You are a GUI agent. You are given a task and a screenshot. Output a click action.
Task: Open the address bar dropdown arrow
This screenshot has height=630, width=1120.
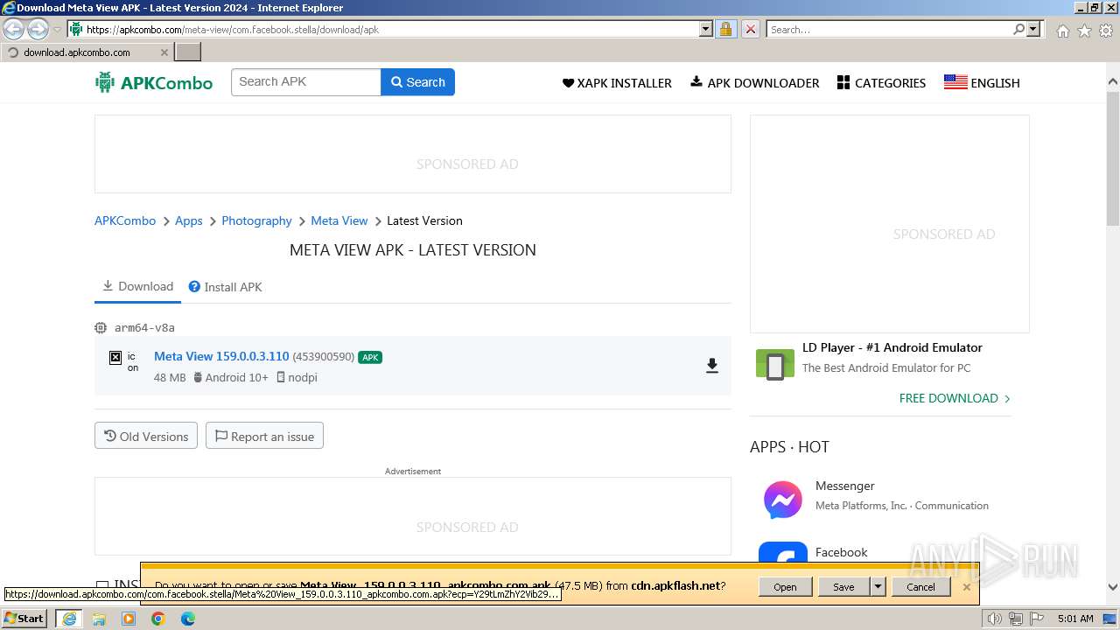click(706, 29)
